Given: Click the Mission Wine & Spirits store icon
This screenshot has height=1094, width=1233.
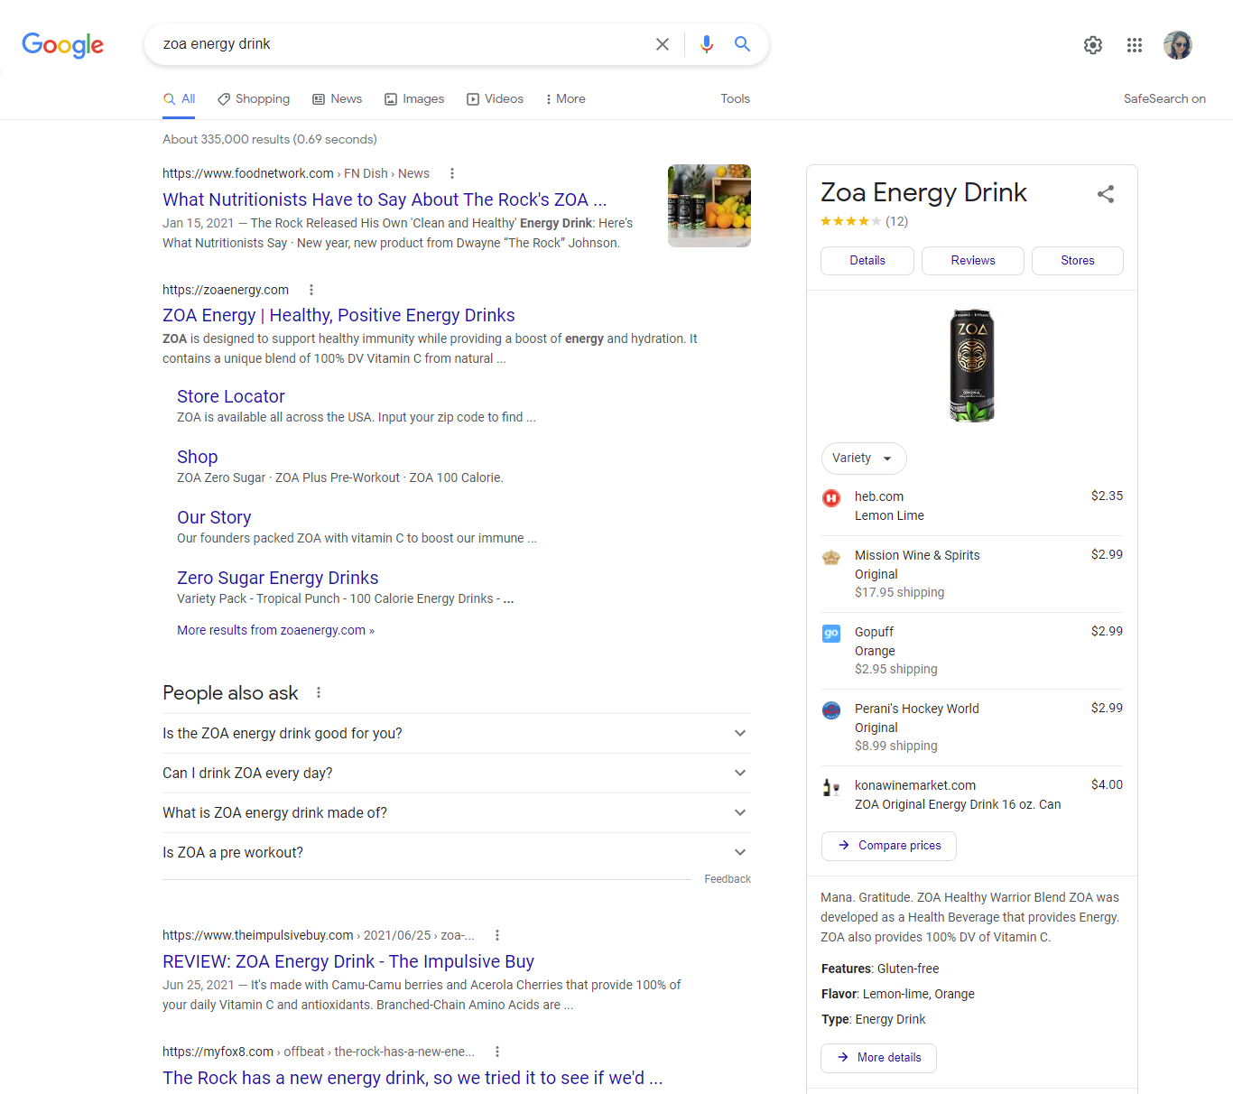Looking at the screenshot, I should pos(831,557).
